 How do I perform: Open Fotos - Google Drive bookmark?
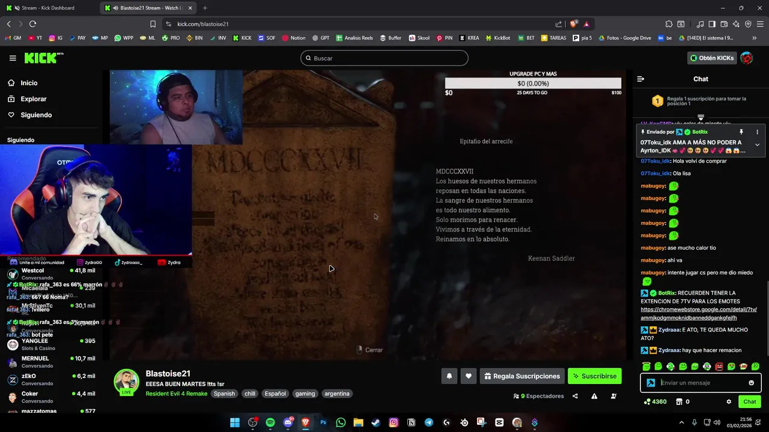coord(624,38)
